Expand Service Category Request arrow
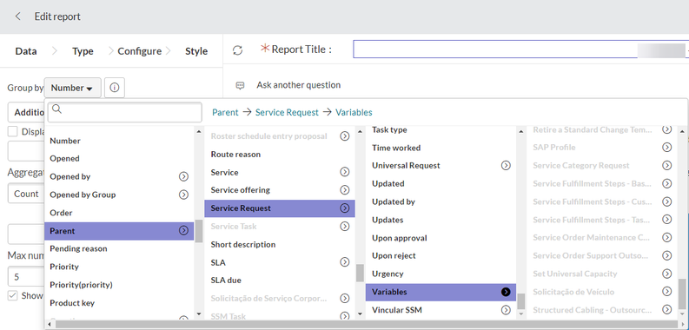The height and width of the screenshot is (330, 689). [x=667, y=166]
